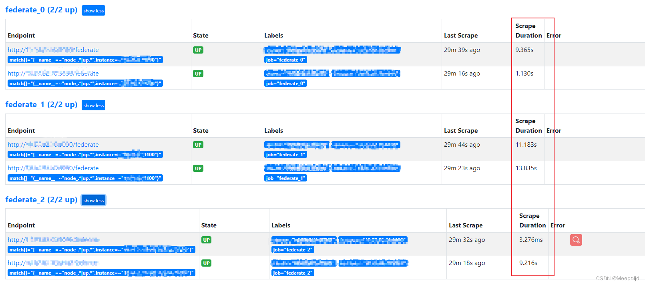Click the Endpoint column header of federate_0 table

click(x=21, y=36)
